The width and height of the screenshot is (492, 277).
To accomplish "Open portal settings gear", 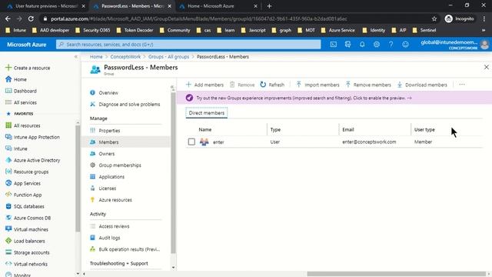I will (x=377, y=45).
